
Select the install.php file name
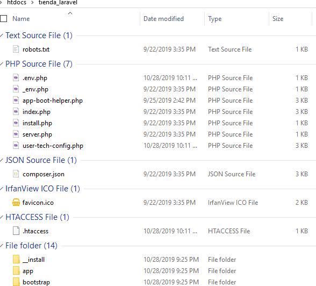[x=37, y=123]
